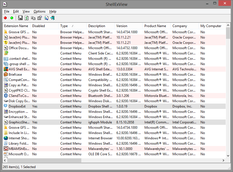
Task: Select the Office Docu... row icon
Action: click(x=6, y=48)
